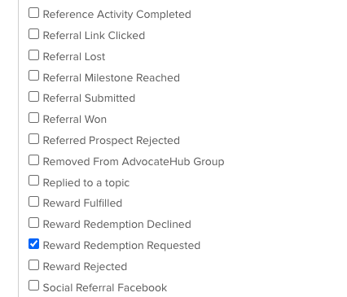The height and width of the screenshot is (297, 347).
Task: Enable the Referral Won checkbox
Action: point(33,118)
